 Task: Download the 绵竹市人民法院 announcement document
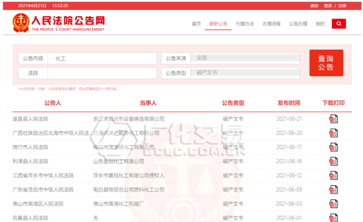(x=333, y=147)
